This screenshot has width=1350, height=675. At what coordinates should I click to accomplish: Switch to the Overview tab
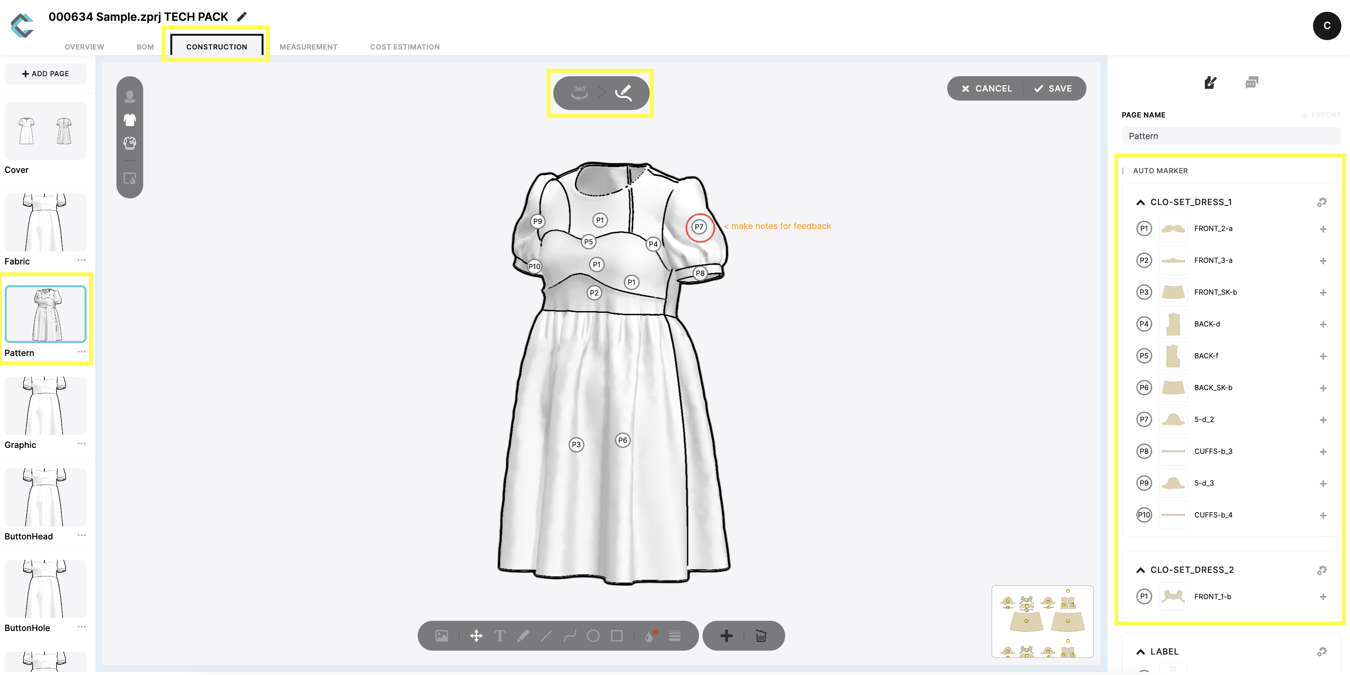click(84, 47)
